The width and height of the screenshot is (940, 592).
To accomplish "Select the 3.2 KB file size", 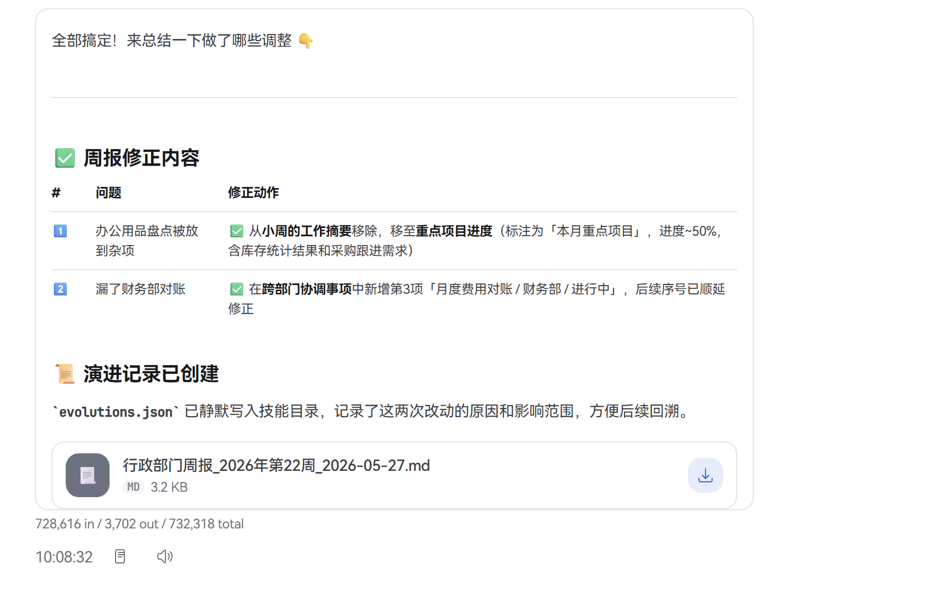I will pos(169,487).
